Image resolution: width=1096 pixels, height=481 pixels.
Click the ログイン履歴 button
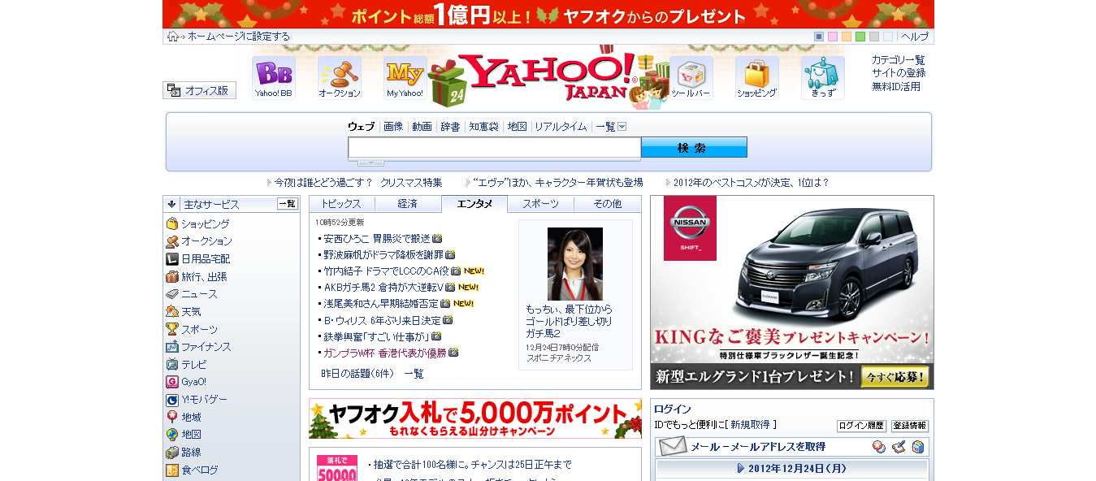pos(861,426)
